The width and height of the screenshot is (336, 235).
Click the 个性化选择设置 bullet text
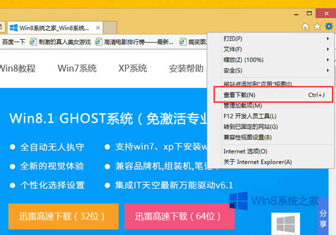click(x=53, y=185)
